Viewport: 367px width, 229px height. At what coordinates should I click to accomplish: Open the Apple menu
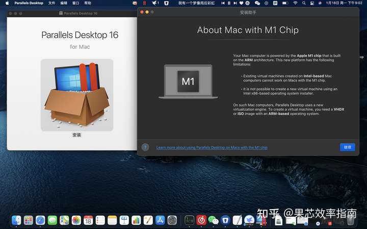pos(7,3)
